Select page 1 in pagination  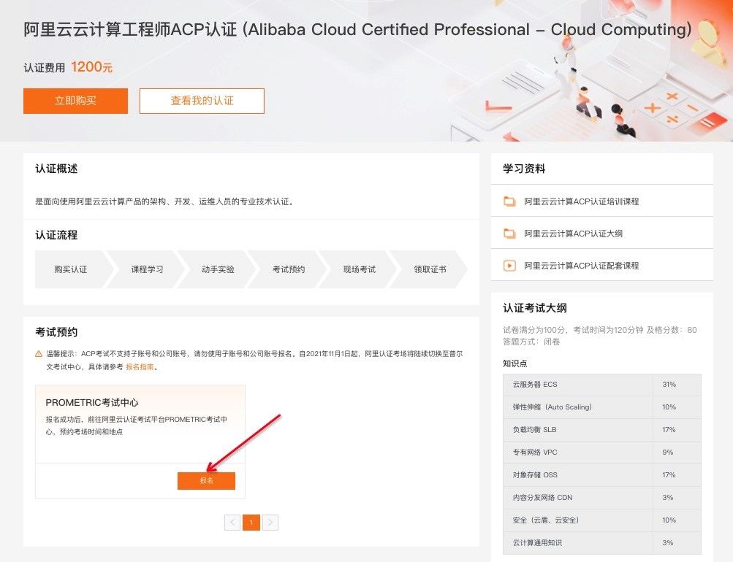point(251,523)
